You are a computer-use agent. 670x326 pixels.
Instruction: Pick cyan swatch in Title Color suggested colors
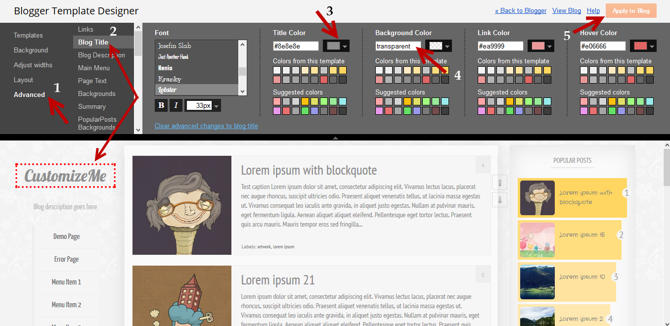(x=343, y=101)
